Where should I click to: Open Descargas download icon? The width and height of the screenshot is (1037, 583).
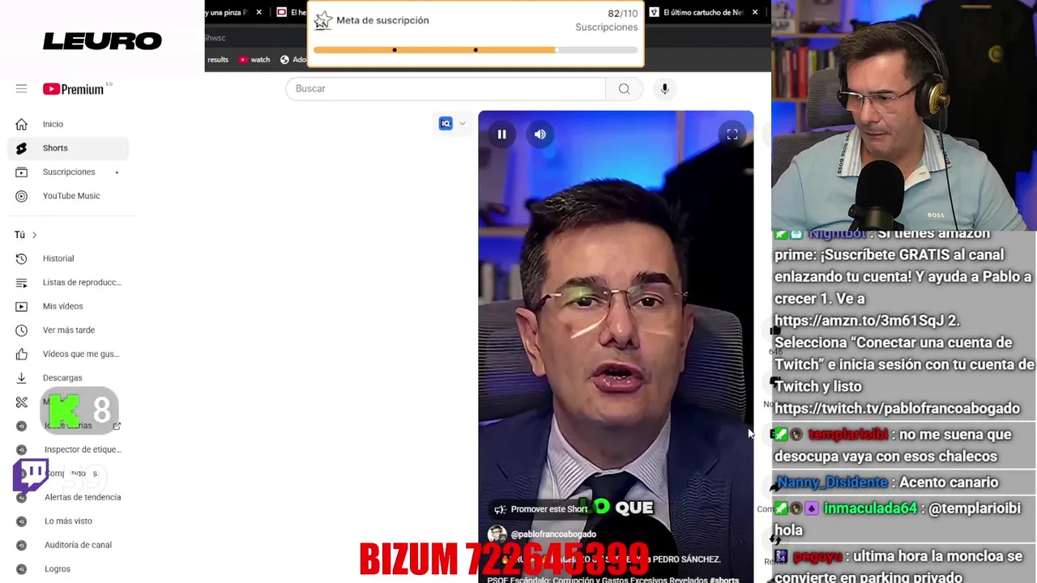[21, 378]
